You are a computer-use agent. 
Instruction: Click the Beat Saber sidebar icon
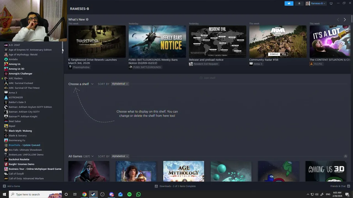click(6, 121)
